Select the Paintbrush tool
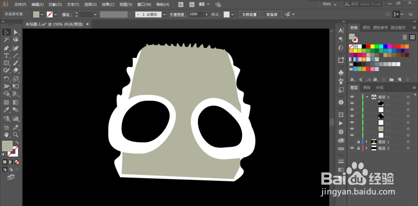 click(16, 63)
